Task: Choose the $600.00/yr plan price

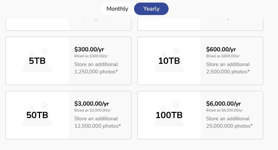Action: pyautogui.click(x=221, y=49)
